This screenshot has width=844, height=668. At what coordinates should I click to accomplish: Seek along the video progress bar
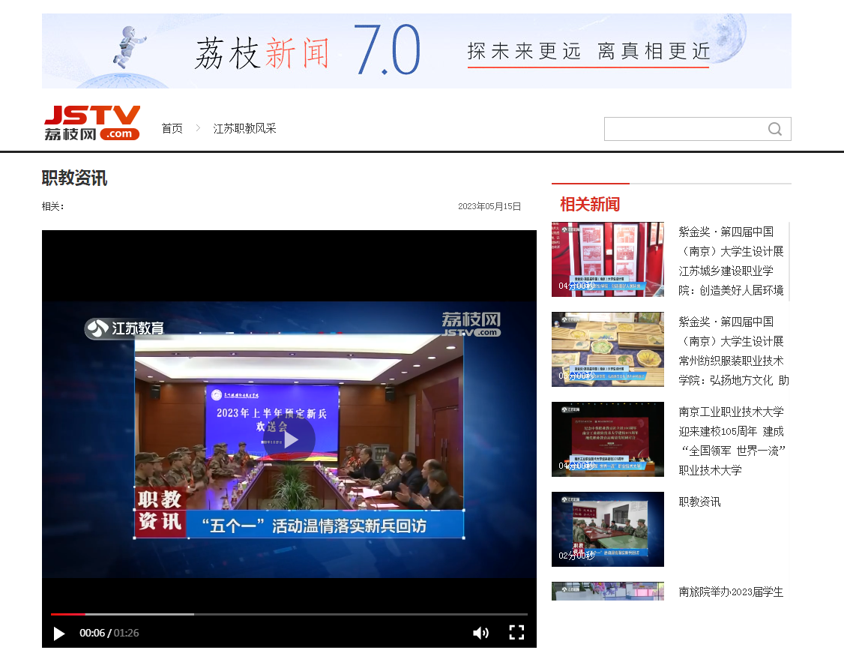tap(289, 614)
